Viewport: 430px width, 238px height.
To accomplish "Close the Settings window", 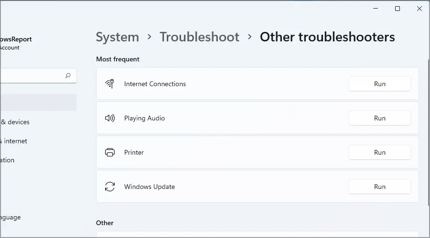I will (x=419, y=9).
